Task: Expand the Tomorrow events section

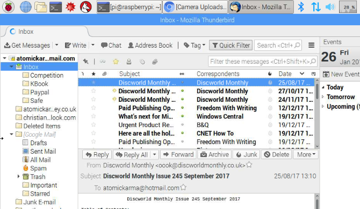Action: click(x=323, y=96)
